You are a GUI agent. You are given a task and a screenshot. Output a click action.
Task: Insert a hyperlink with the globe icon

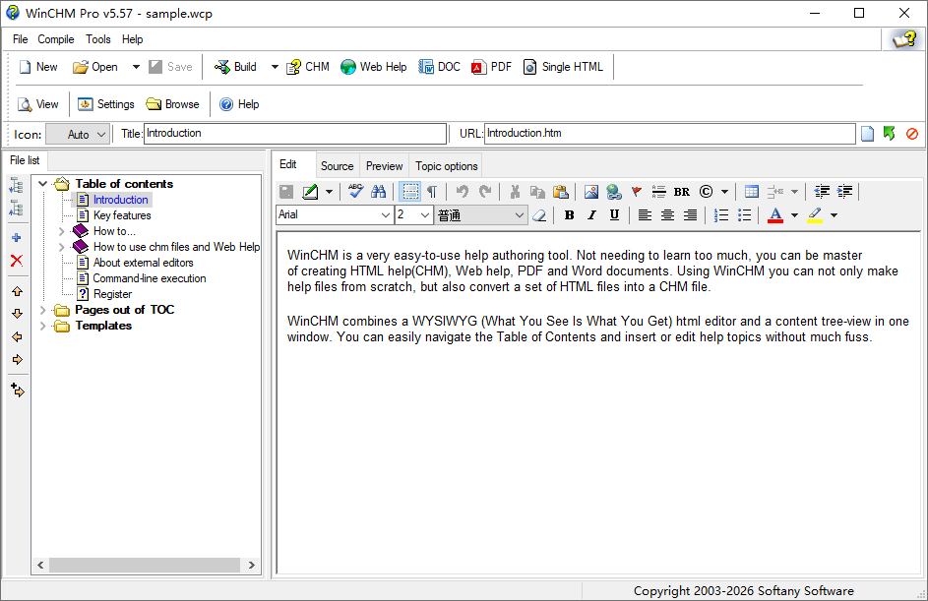coord(614,191)
